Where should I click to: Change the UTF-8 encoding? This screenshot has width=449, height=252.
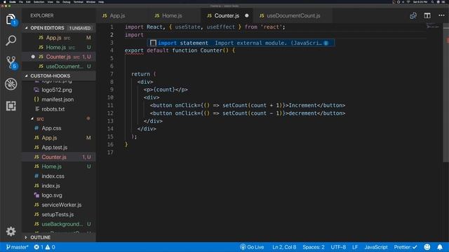coord(338,247)
